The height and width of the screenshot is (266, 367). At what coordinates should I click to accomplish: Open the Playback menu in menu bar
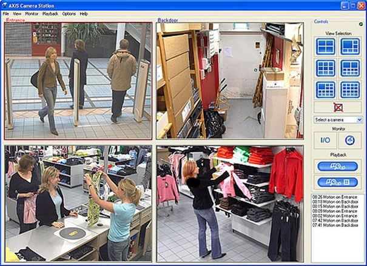[50, 13]
